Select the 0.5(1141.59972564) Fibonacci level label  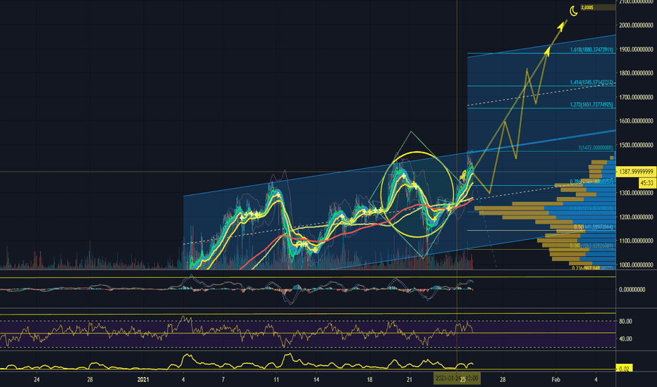coord(594,227)
